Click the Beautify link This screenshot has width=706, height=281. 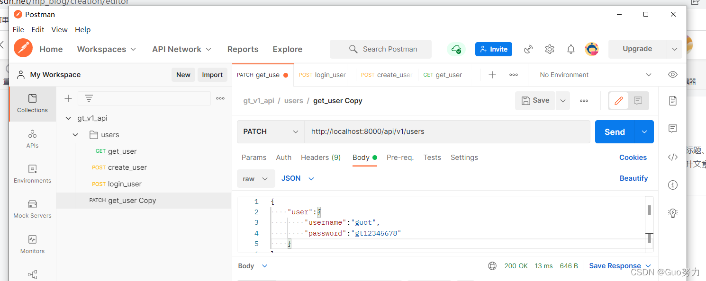coord(634,178)
